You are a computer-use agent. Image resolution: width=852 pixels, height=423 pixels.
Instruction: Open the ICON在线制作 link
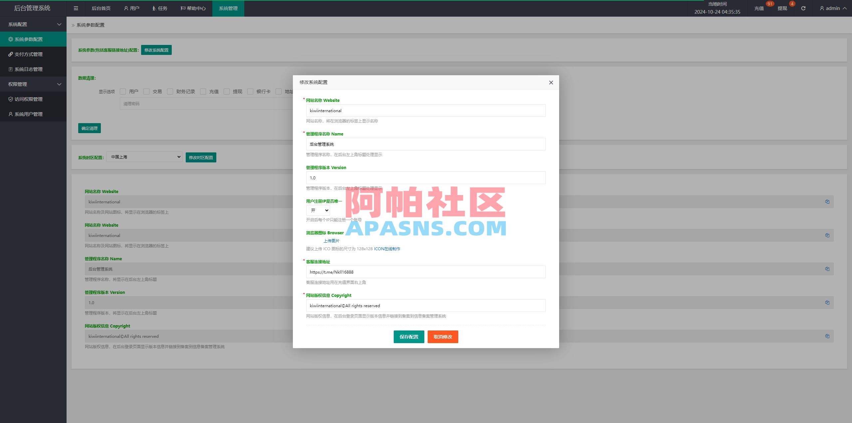pos(387,248)
